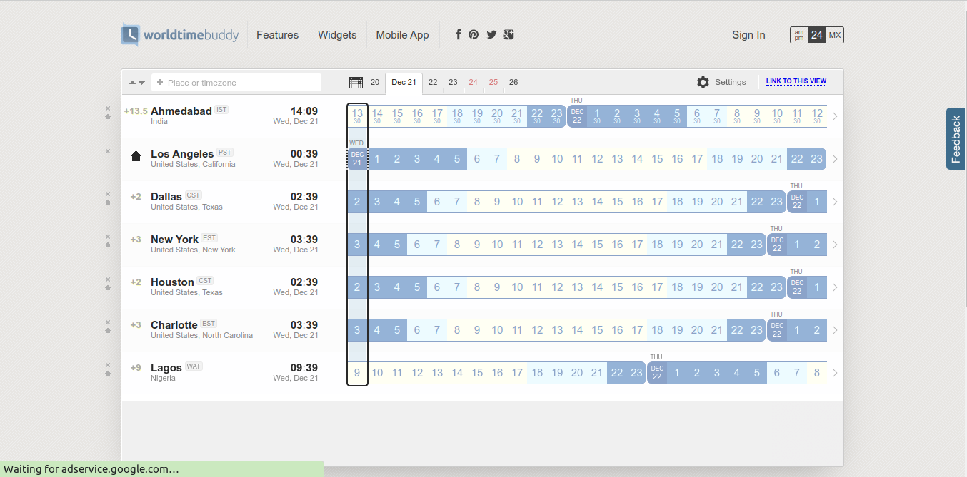
Task: Remove the Ahmedabad row with its X icon
Action: pos(108,108)
